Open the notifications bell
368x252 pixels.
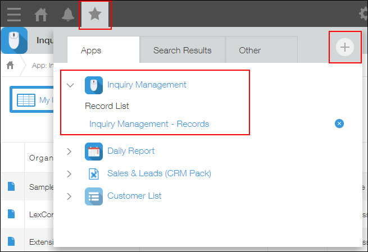coord(67,14)
